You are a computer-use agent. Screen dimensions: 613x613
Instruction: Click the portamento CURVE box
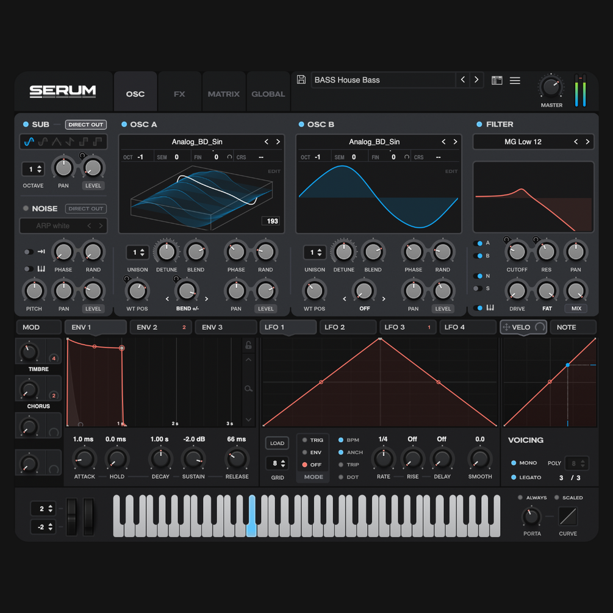pos(568,516)
